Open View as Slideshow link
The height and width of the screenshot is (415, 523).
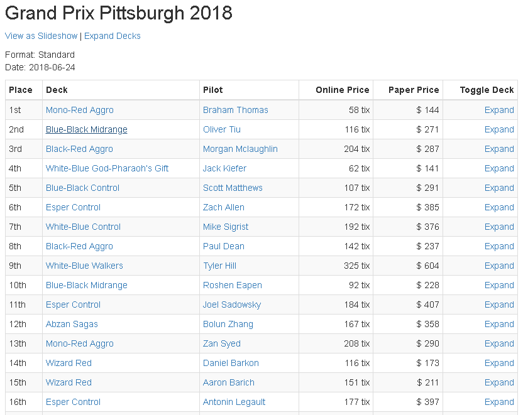41,36
